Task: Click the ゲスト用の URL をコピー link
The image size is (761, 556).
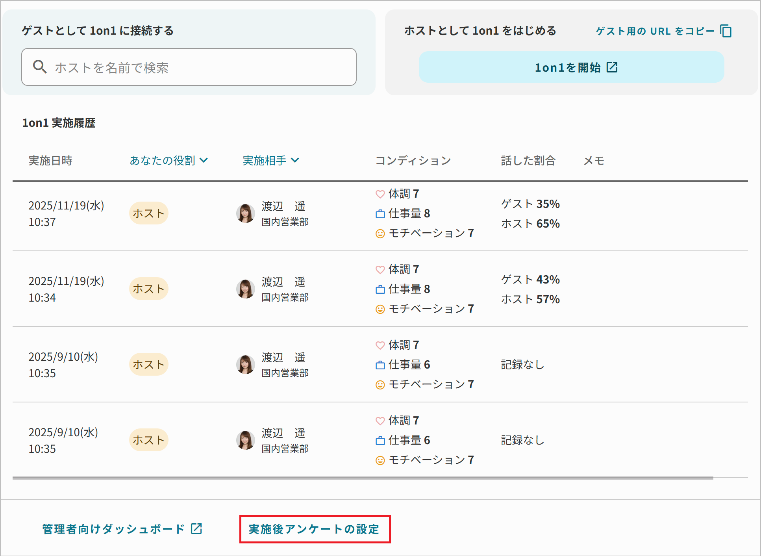Action: click(x=655, y=31)
